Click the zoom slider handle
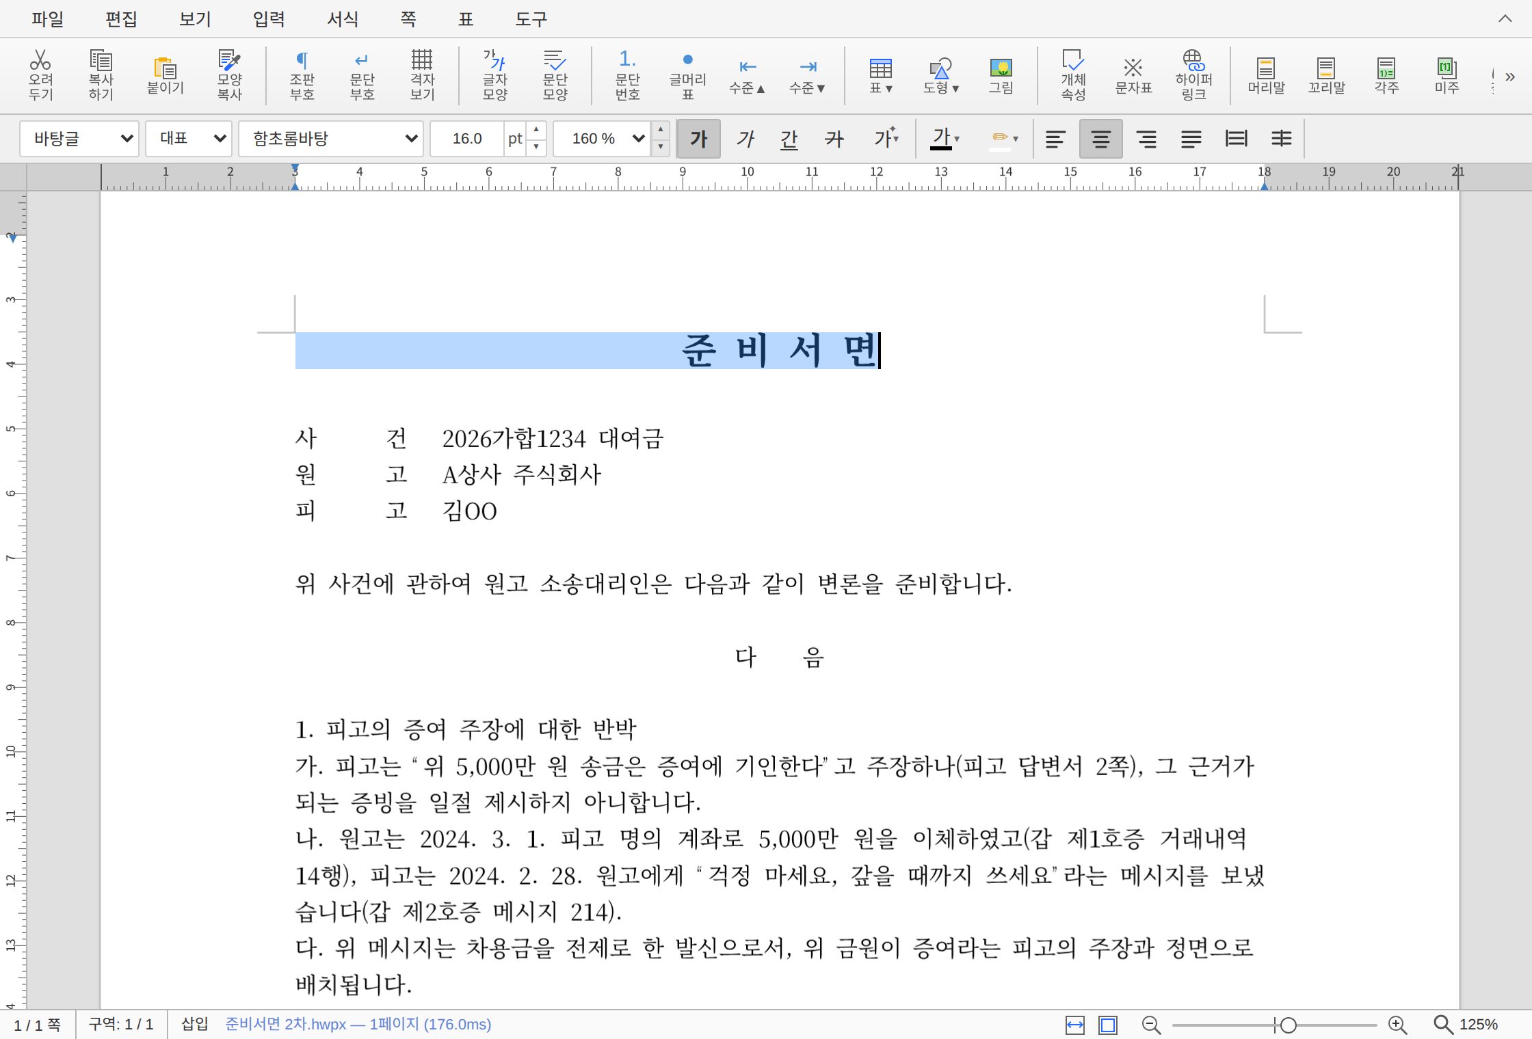This screenshot has height=1039, width=1532. (1289, 1025)
